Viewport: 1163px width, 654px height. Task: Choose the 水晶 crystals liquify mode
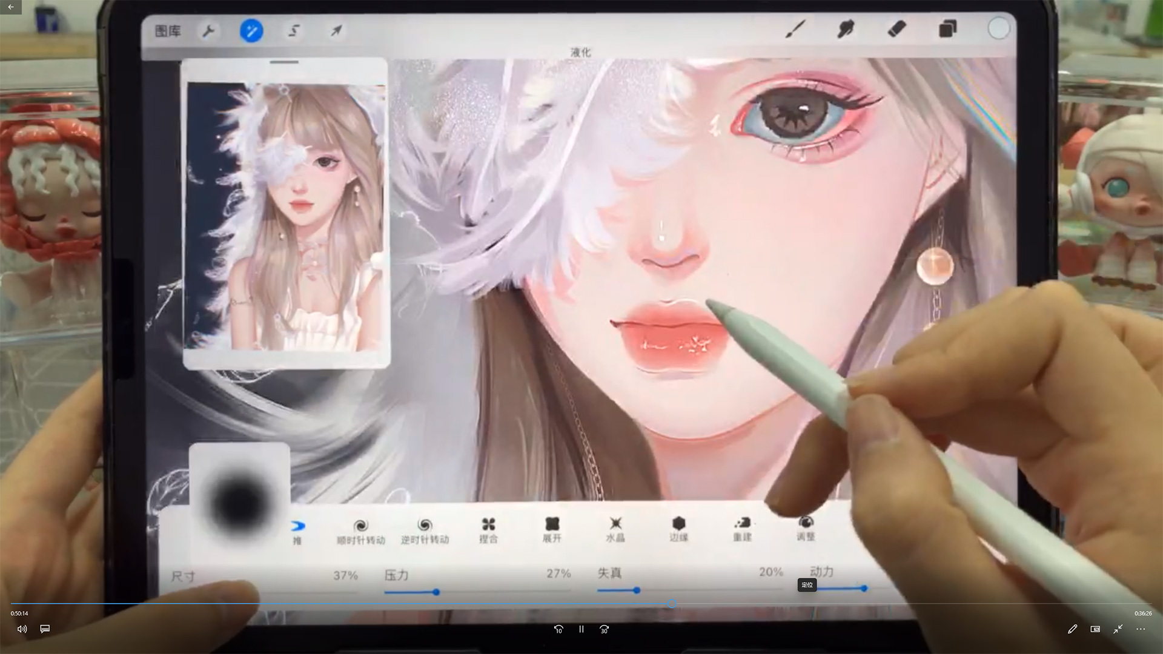click(615, 529)
